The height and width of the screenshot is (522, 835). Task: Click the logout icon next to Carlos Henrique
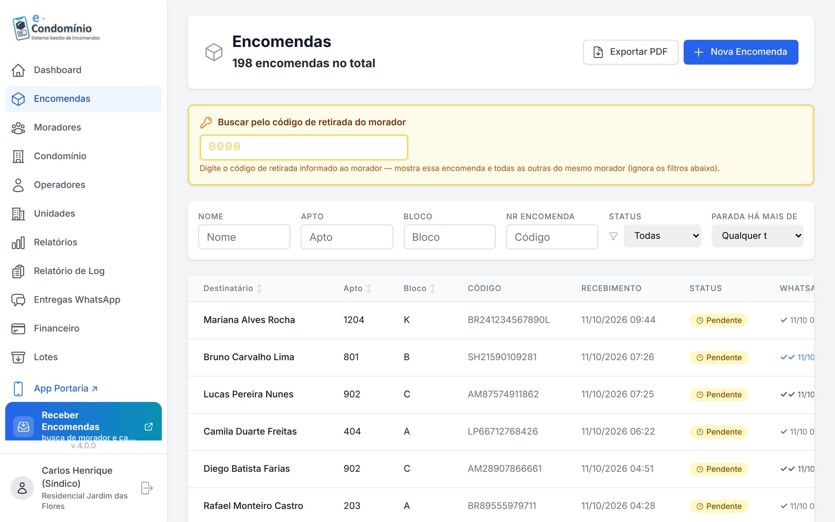(x=147, y=488)
